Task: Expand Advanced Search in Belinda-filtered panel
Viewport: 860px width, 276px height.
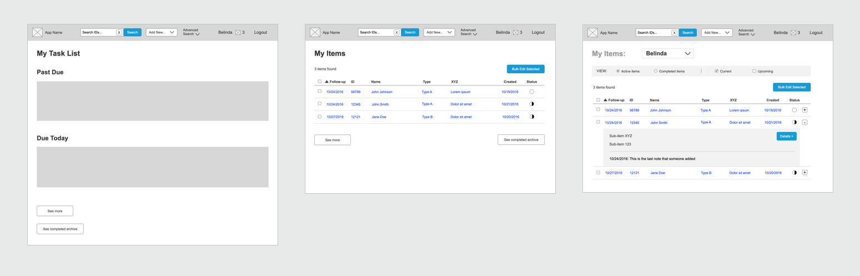Action: pyautogui.click(x=746, y=32)
